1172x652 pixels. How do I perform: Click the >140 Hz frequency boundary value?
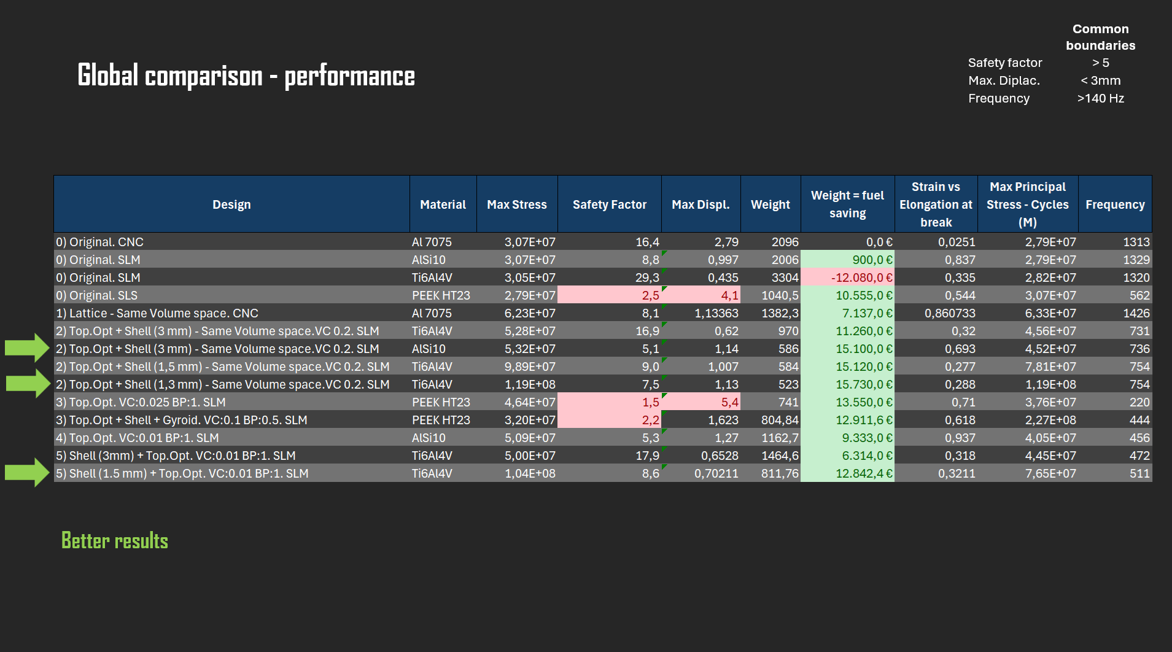point(1100,98)
